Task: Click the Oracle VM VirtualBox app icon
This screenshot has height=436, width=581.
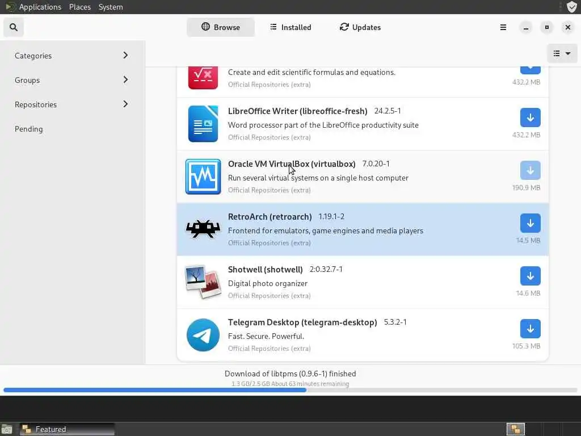Action: (203, 177)
